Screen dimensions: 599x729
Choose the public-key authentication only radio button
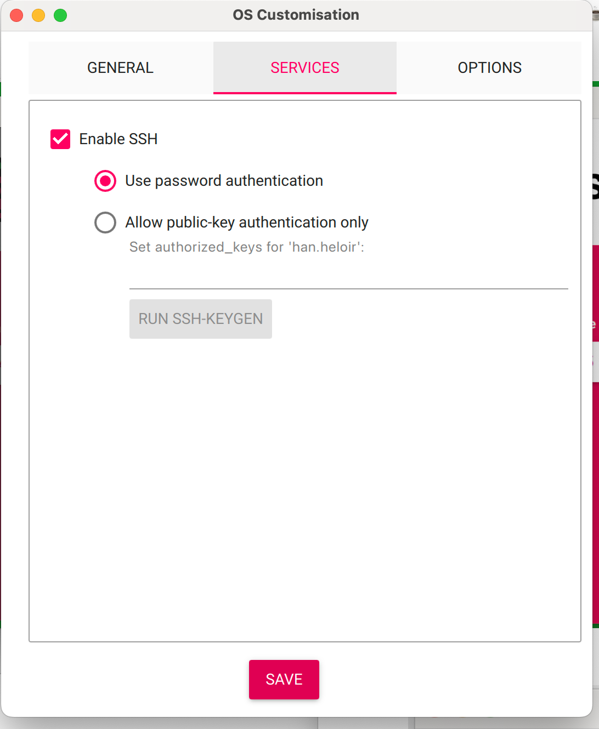pos(105,223)
